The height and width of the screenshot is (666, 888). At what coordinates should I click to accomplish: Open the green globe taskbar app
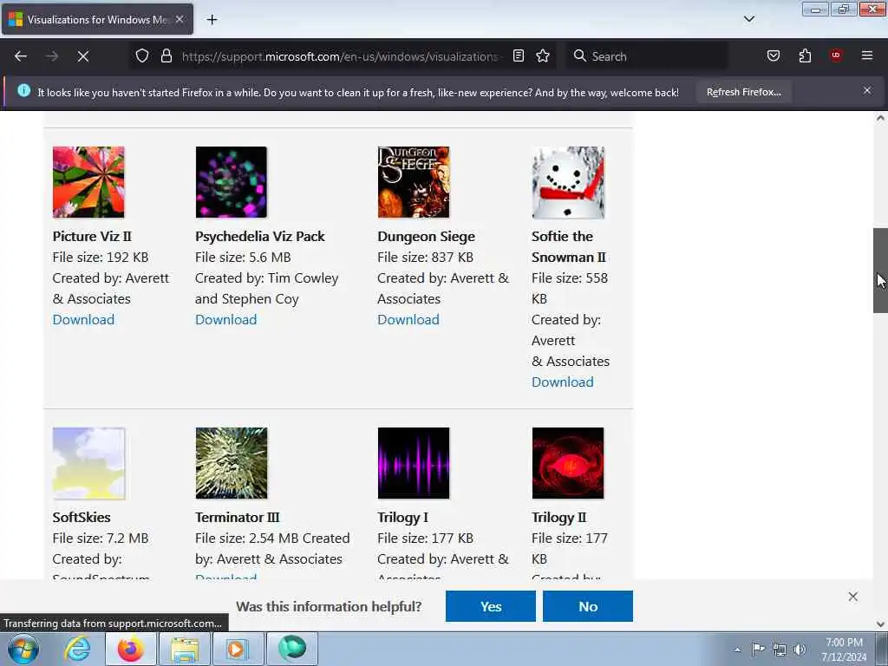[292, 649]
